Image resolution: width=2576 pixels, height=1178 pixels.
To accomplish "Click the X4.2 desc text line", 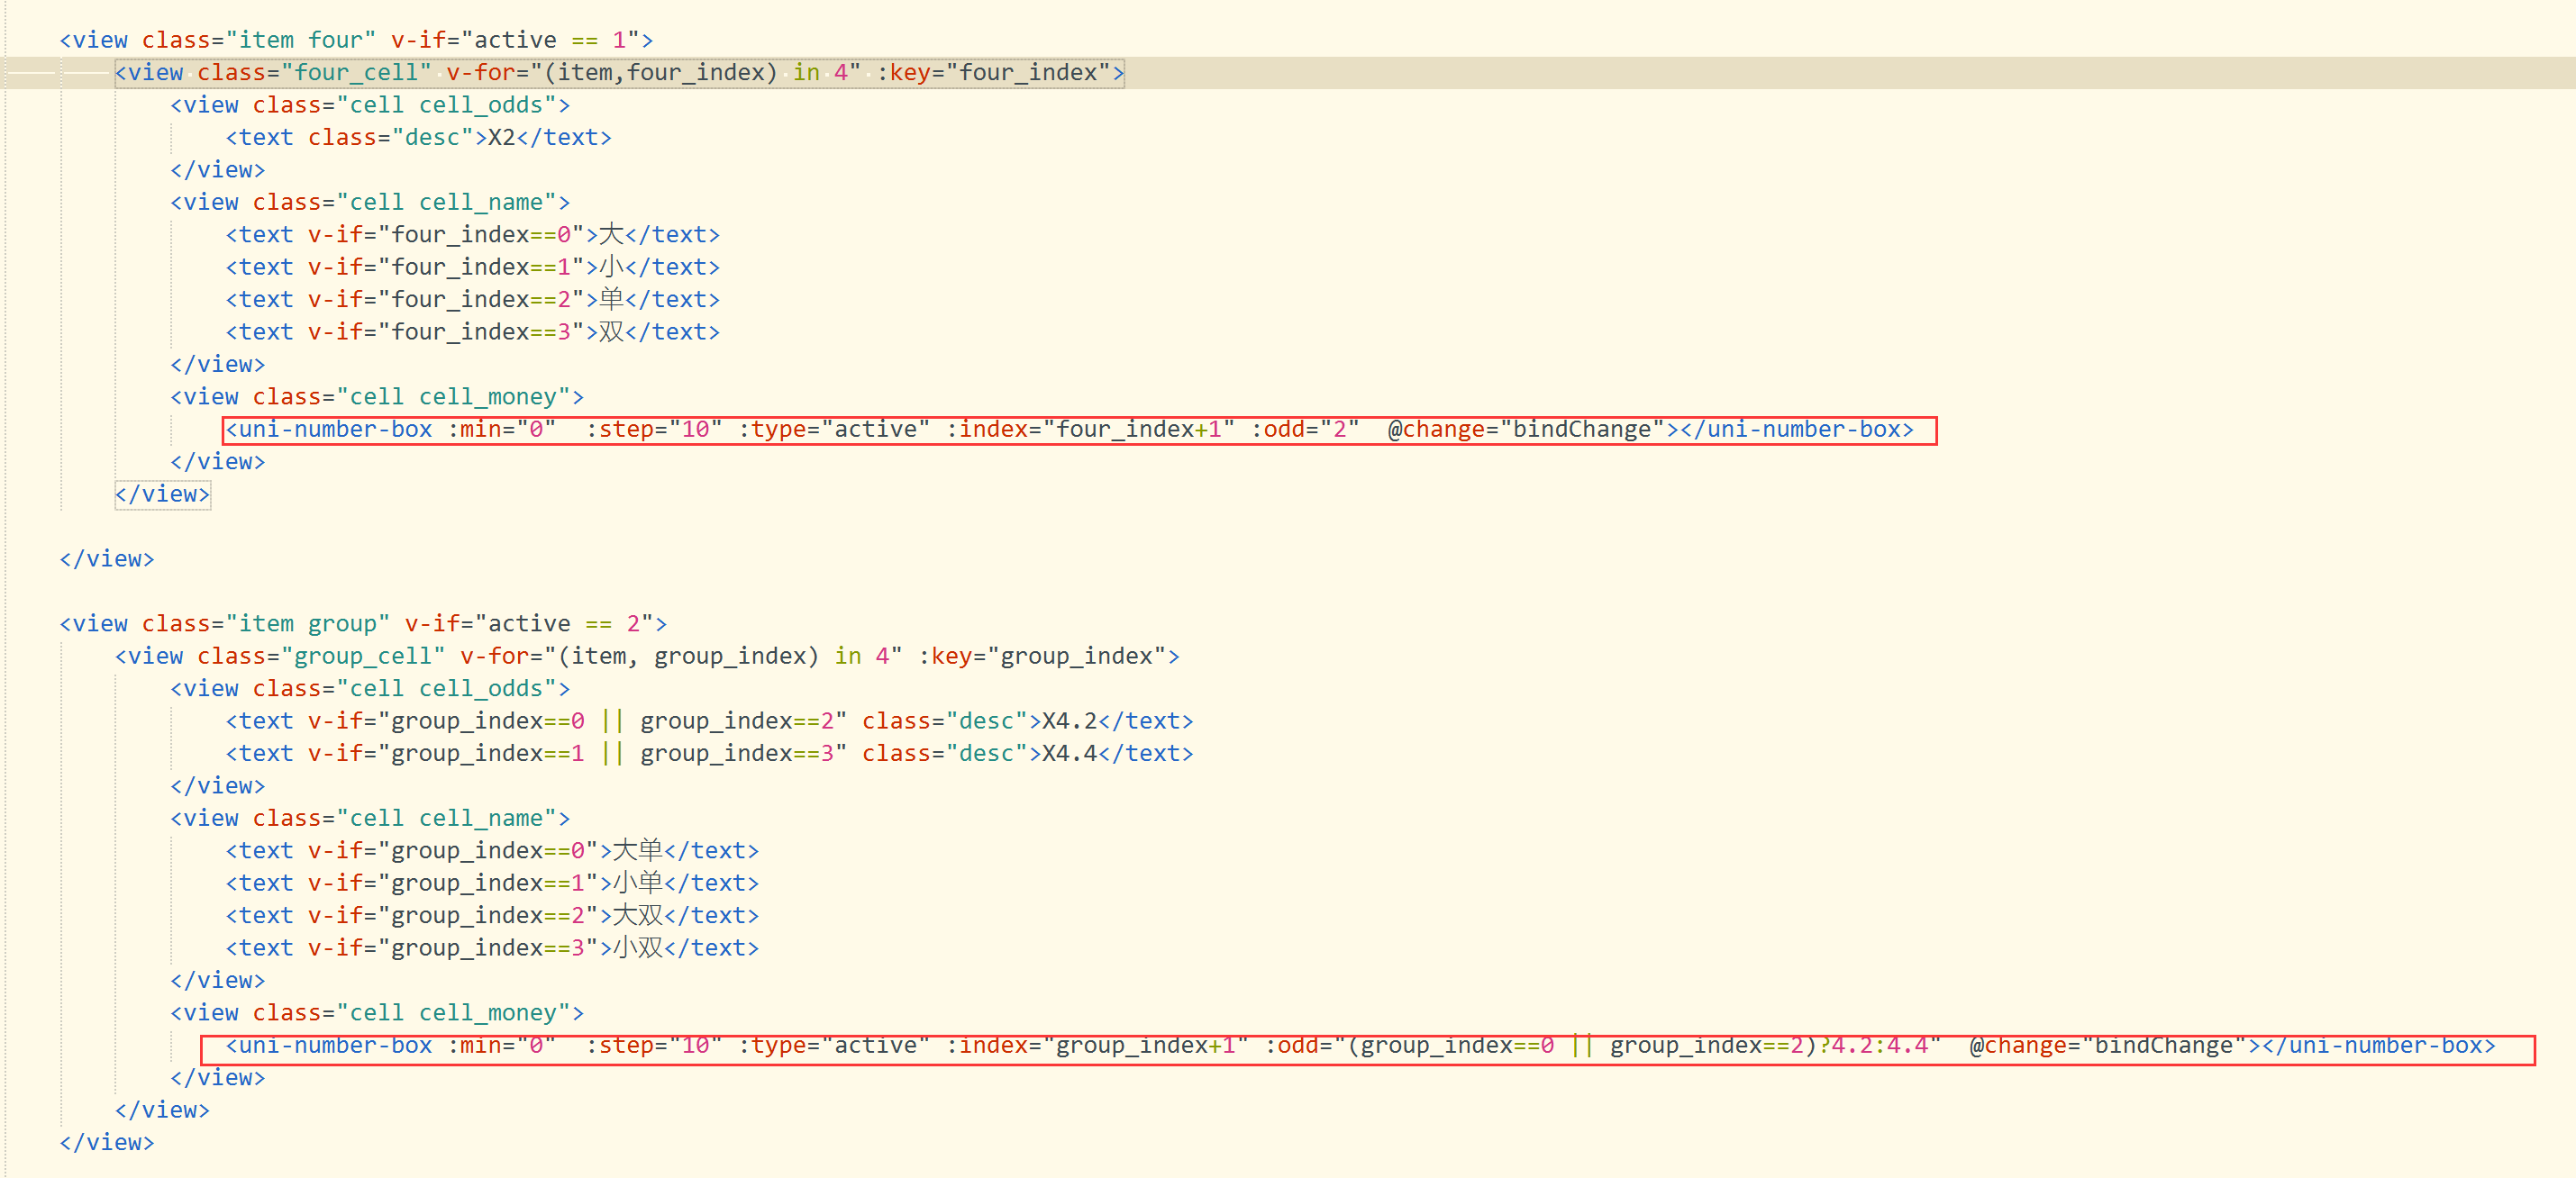I will (708, 721).
